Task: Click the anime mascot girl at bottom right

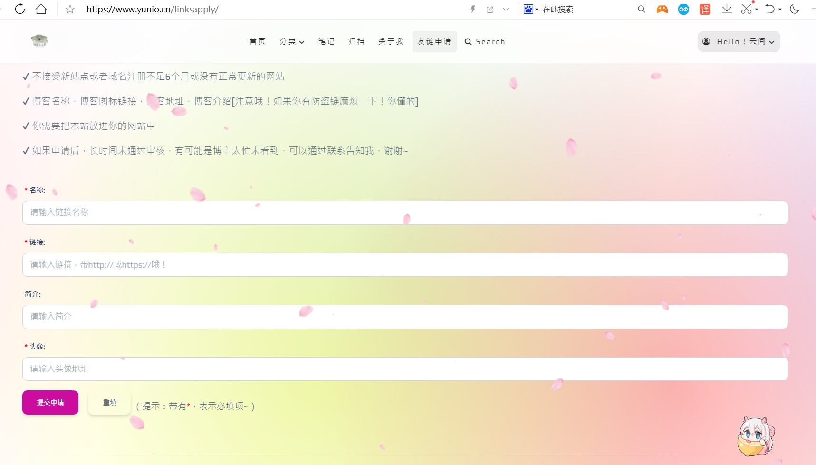Action: 756,436
